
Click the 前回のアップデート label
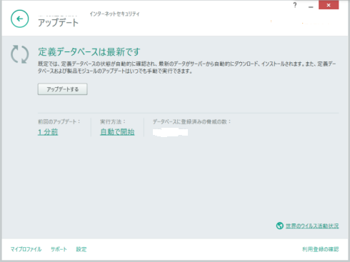pos(59,121)
